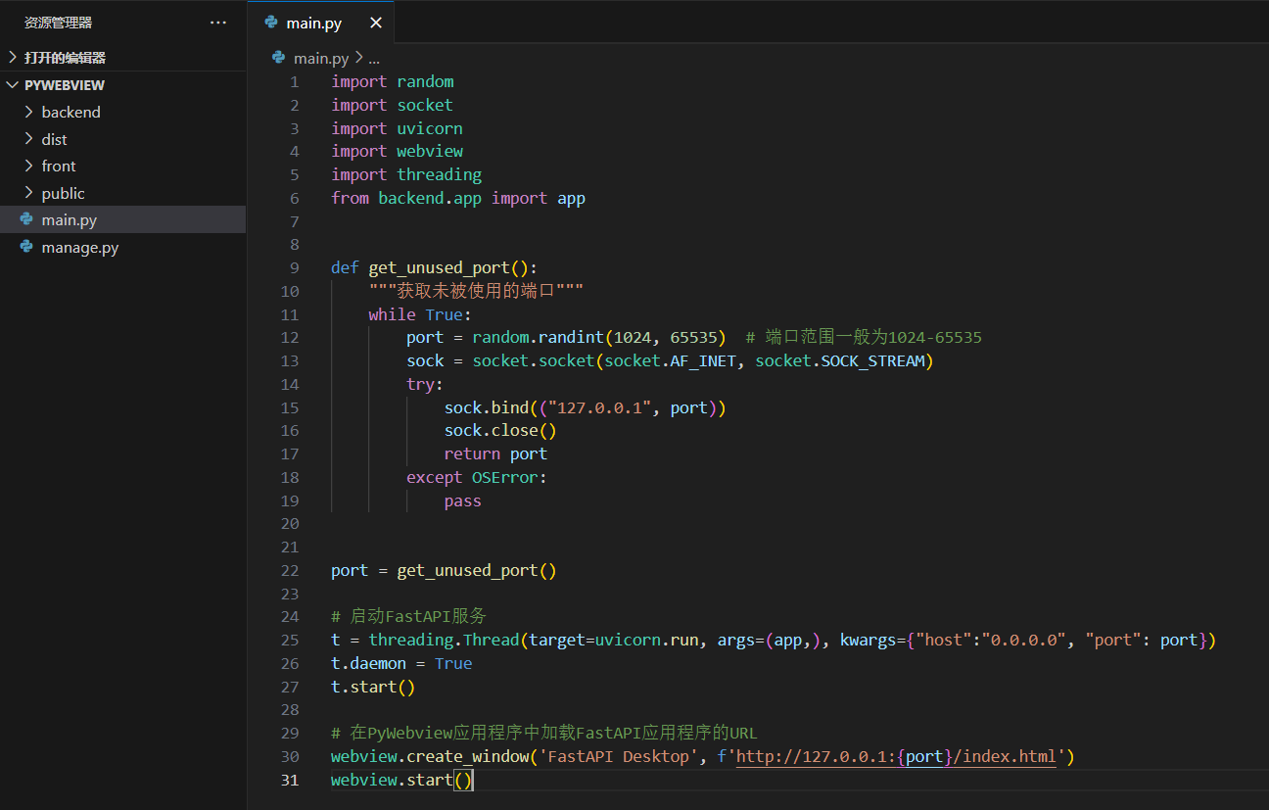
Task: Click 'backend.app' on line 6
Action: (430, 198)
